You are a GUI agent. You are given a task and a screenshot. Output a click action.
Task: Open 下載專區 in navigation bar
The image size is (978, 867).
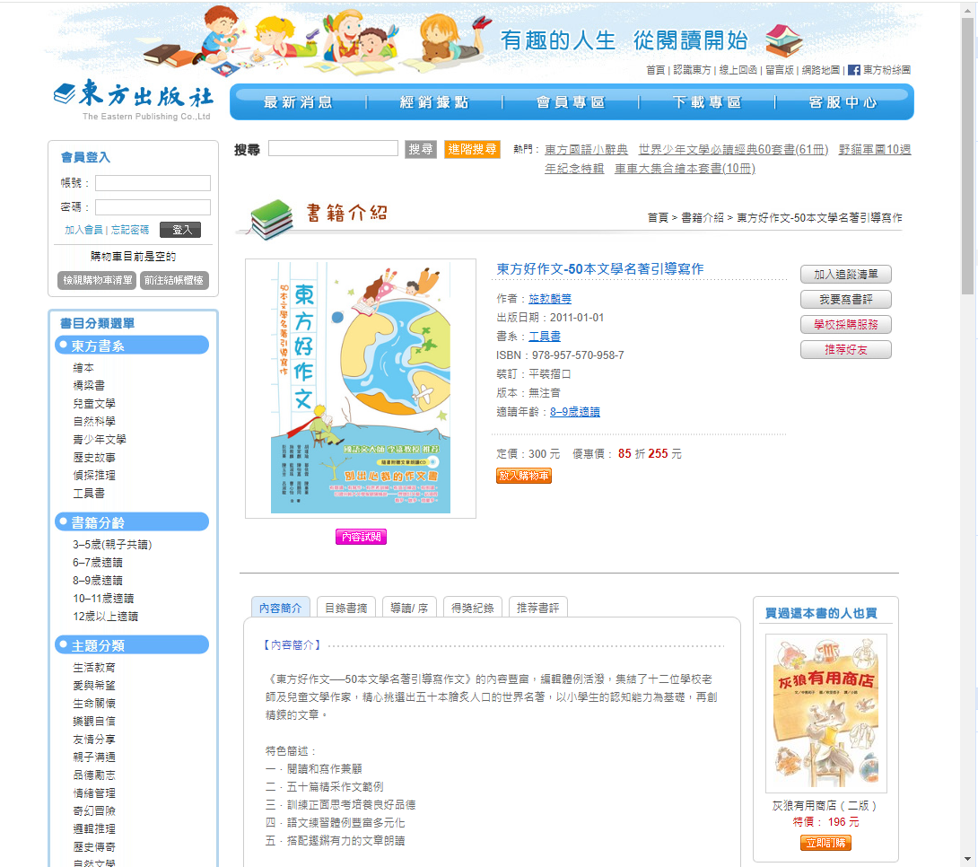pos(707,102)
